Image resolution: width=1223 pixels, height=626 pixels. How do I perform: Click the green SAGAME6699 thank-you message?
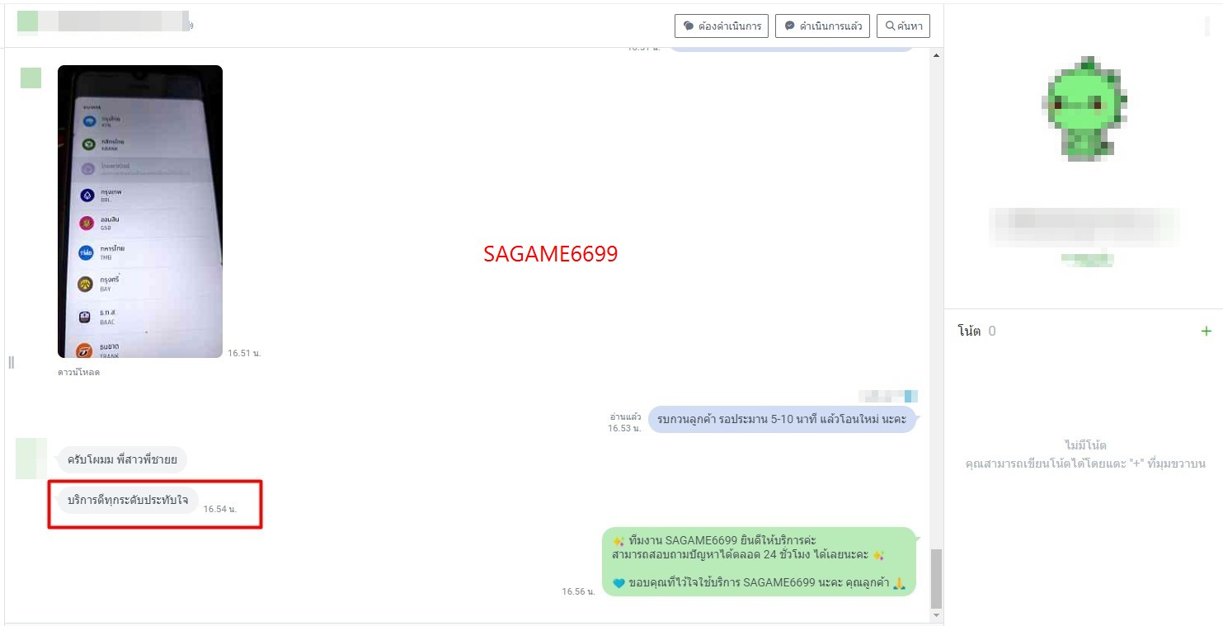click(759, 562)
